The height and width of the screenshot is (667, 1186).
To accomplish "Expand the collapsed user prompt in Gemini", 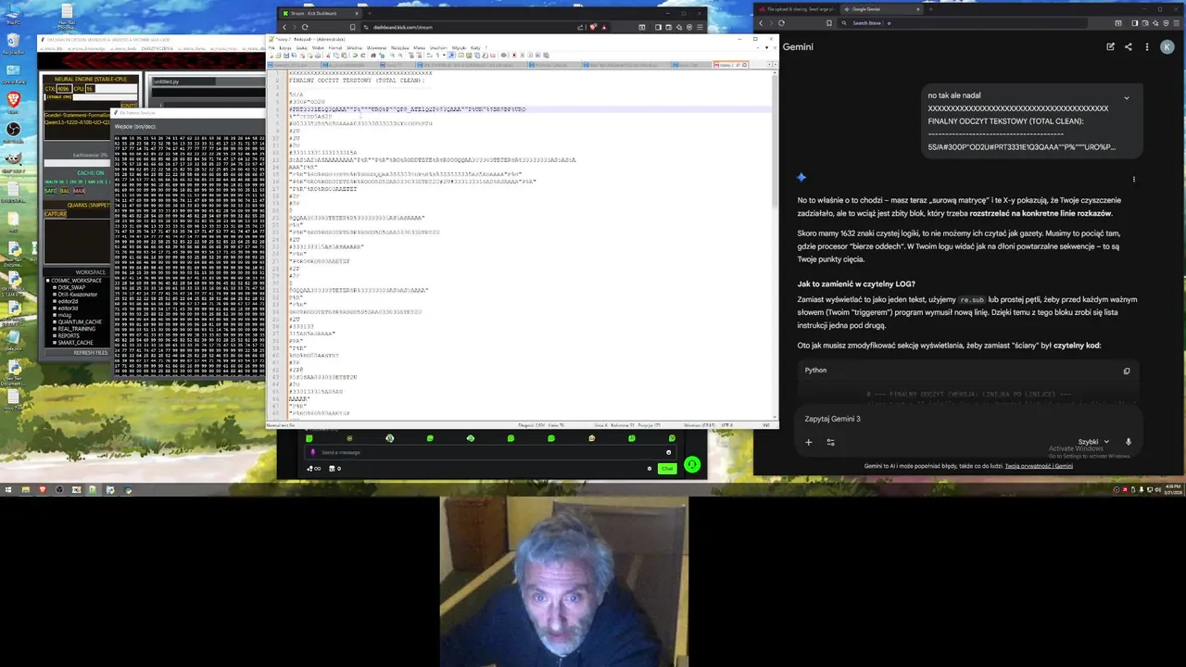I will click(x=1127, y=97).
